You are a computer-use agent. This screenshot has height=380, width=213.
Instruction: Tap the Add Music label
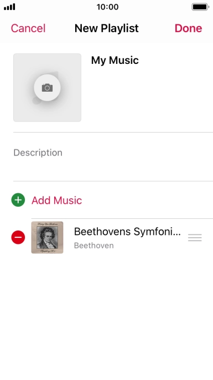(56, 200)
